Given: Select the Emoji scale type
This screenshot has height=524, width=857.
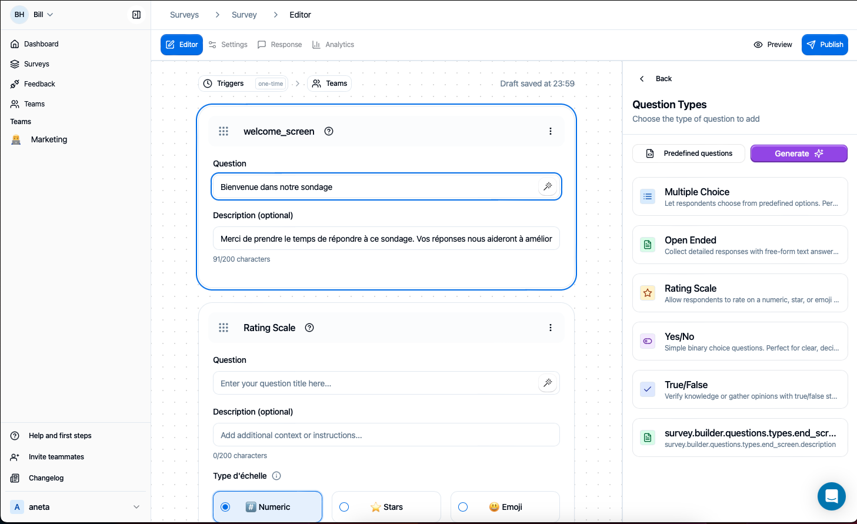Looking at the screenshot, I should 463,506.
